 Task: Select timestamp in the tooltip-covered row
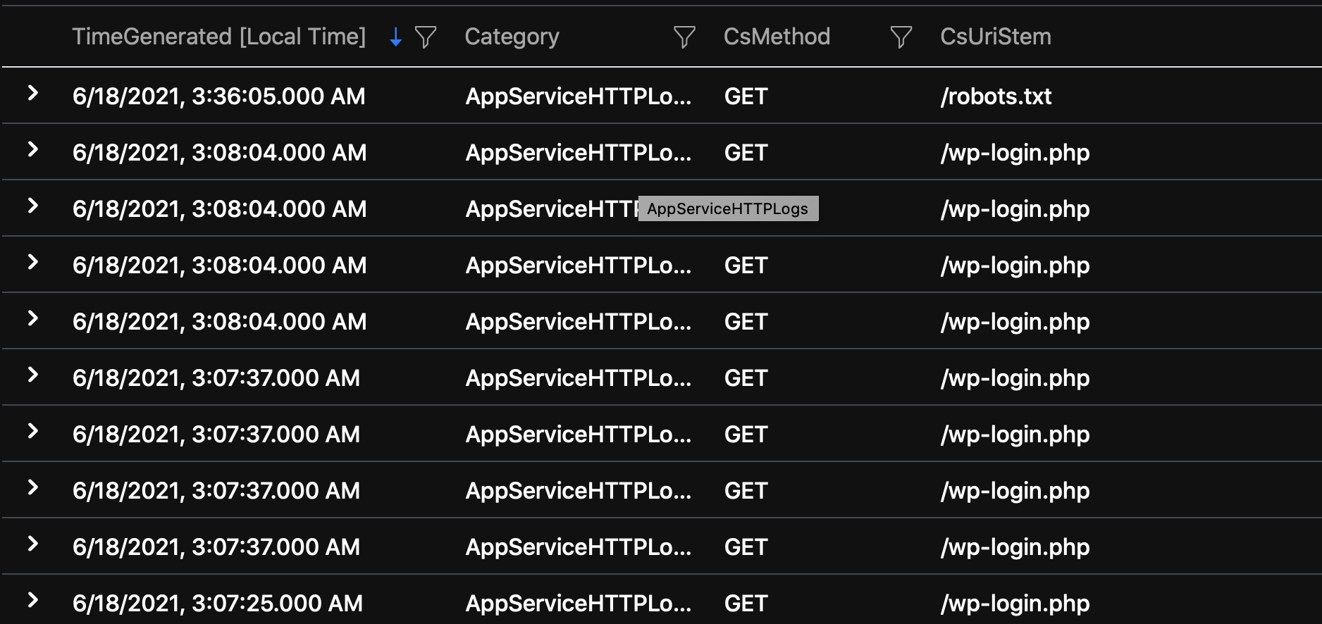click(219, 209)
